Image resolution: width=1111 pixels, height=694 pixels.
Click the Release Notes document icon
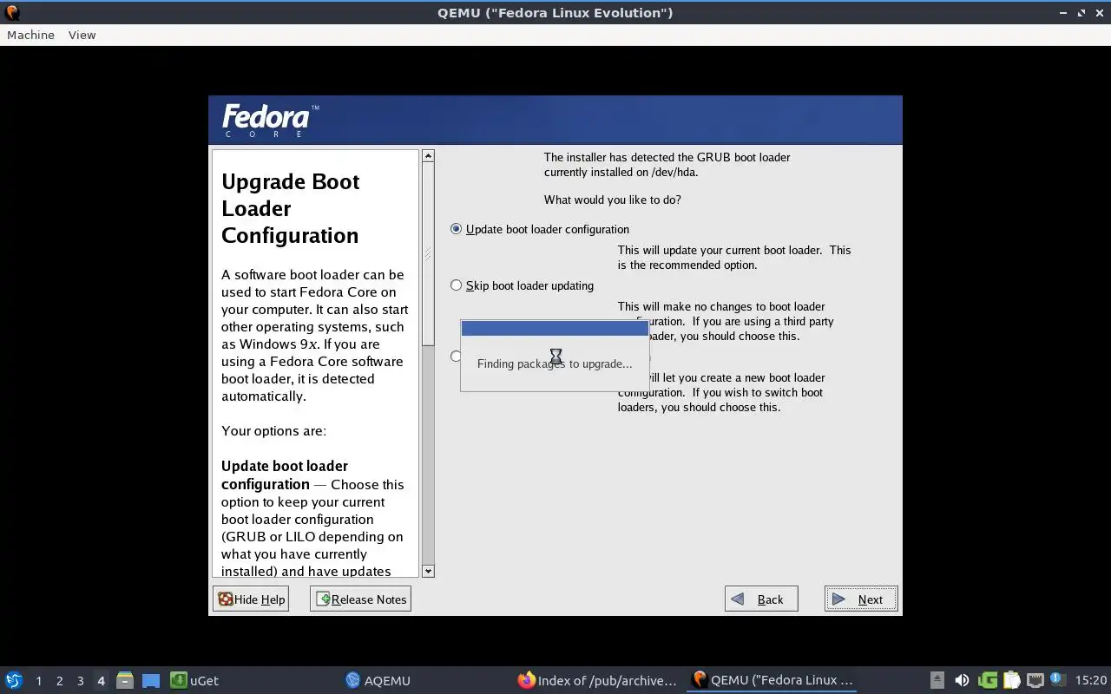coord(323,599)
